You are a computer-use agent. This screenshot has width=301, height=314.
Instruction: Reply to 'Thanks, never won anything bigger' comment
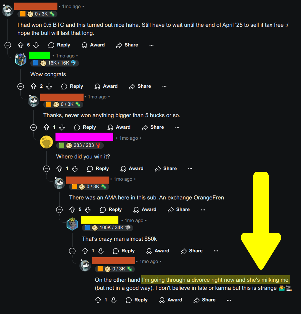(x=85, y=127)
